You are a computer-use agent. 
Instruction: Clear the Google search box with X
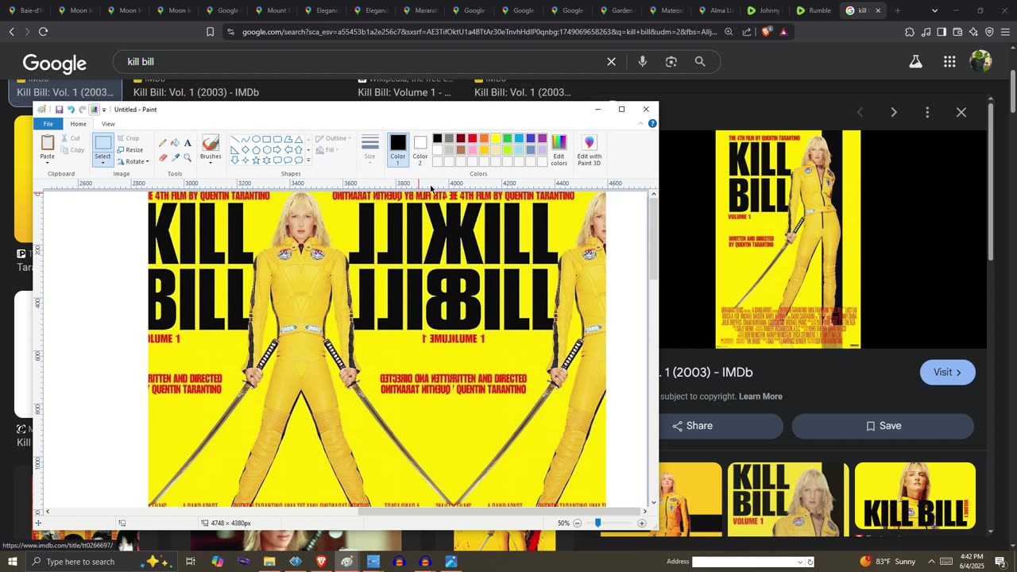[x=611, y=62]
